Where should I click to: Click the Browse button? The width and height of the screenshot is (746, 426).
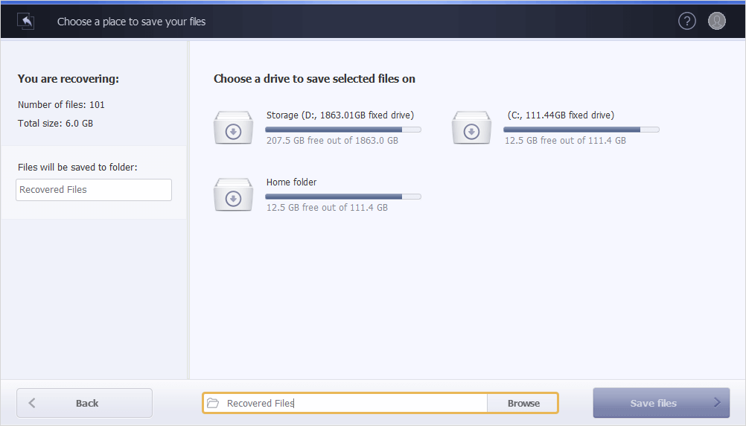point(523,403)
